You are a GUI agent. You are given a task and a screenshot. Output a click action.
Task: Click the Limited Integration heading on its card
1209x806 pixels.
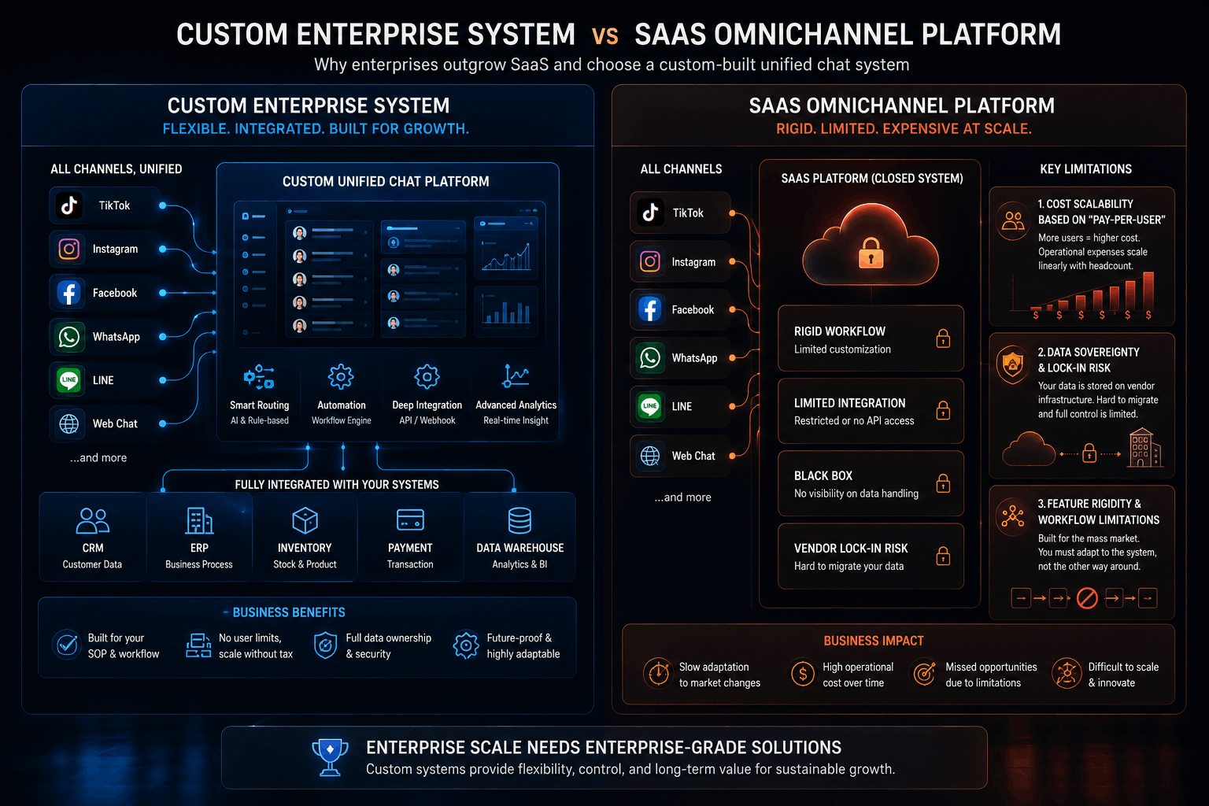pos(850,403)
